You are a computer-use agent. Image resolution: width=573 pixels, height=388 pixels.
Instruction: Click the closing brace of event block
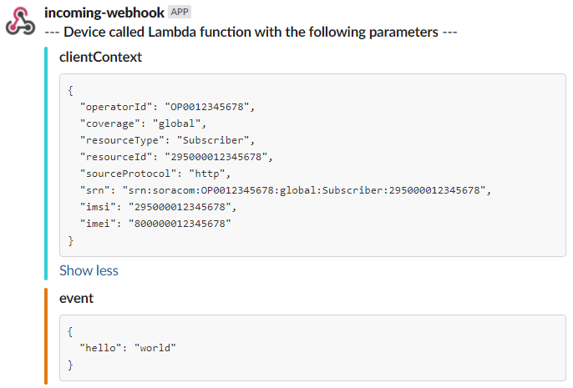[x=71, y=365]
